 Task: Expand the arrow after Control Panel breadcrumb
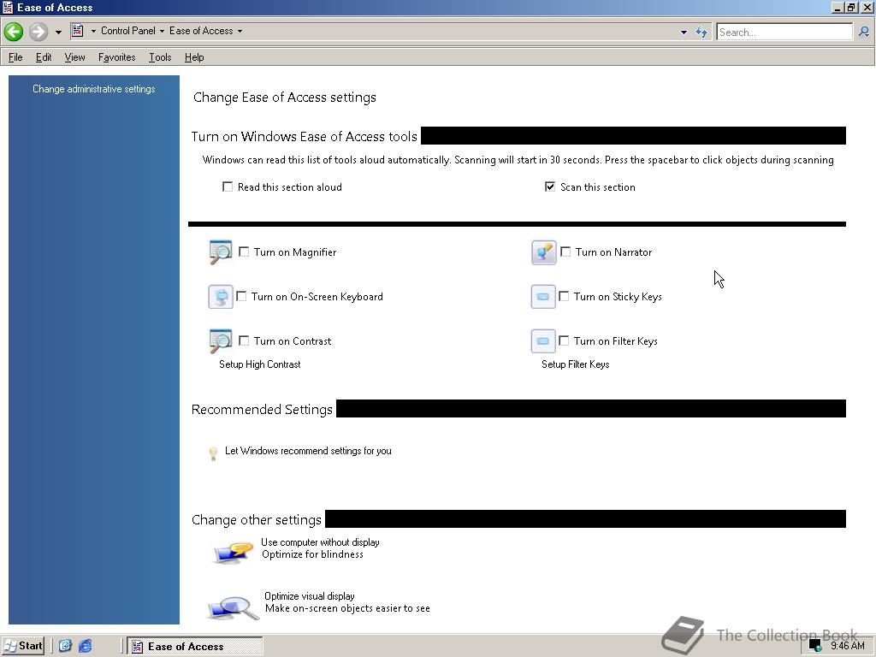tap(162, 32)
